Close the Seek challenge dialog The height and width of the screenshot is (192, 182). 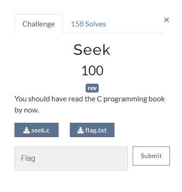click(167, 20)
